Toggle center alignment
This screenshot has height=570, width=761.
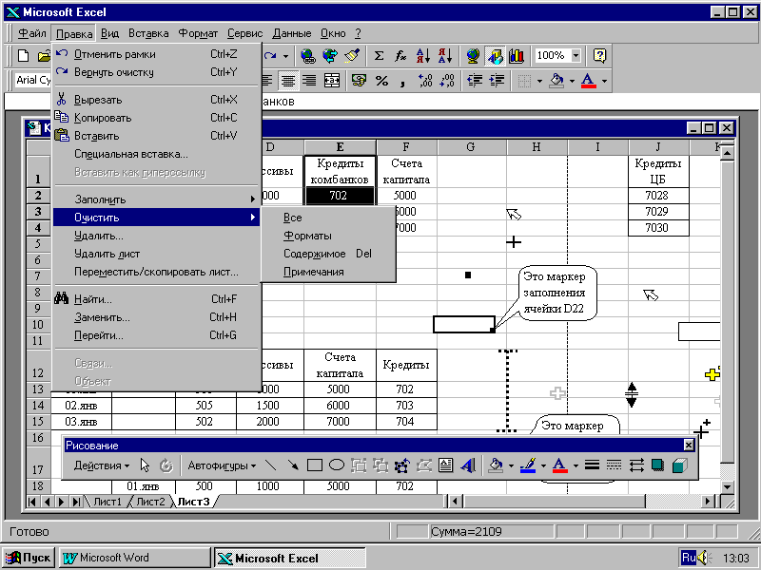click(288, 81)
